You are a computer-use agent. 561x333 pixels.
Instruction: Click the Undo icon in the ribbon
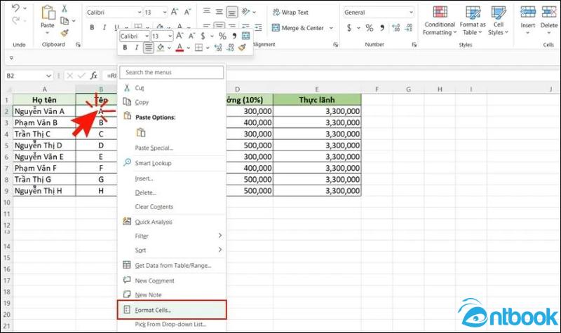(15, 8)
